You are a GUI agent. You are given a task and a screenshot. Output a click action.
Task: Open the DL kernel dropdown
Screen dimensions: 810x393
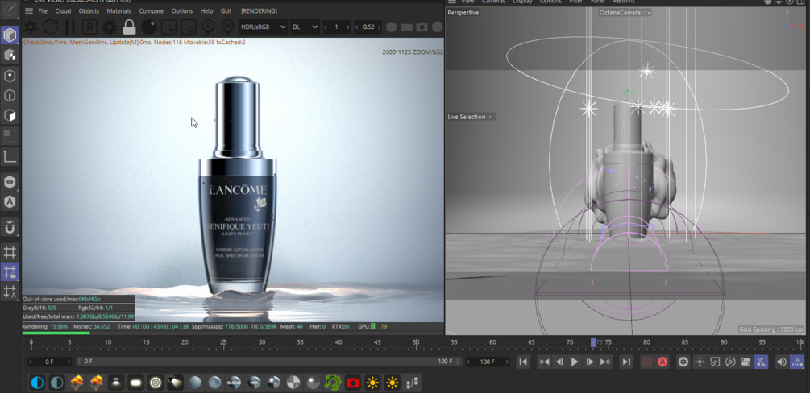[x=305, y=27]
